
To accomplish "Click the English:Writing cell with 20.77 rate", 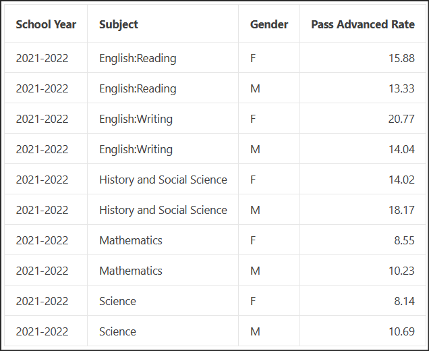I will pos(136,119).
